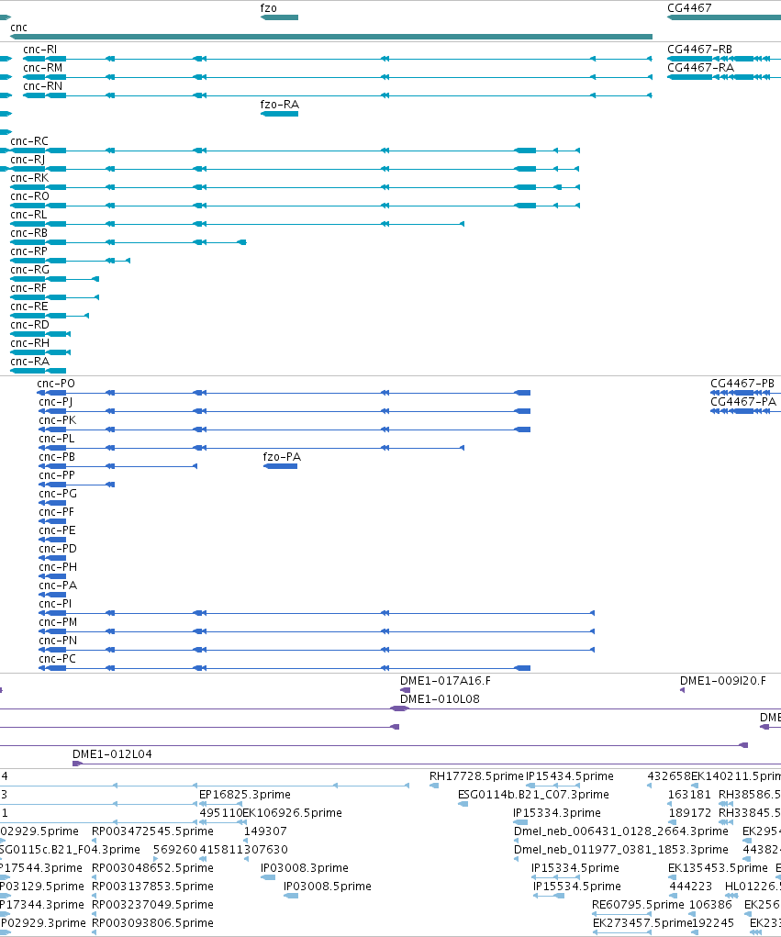Select the CG4467-PA protein label
781x937 pixels.
coord(743,402)
